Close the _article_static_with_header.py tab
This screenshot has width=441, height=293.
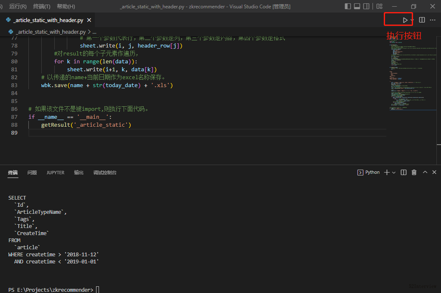[x=89, y=20]
